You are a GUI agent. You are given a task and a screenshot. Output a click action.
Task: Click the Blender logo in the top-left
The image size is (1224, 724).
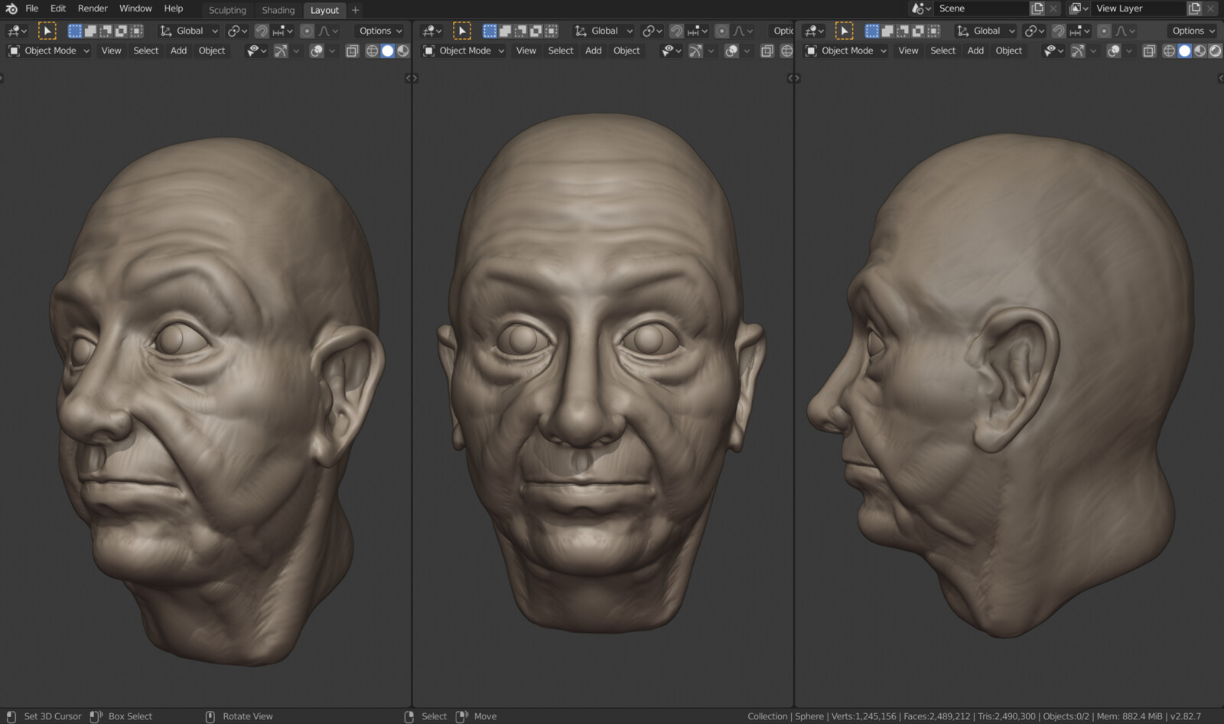click(10, 8)
